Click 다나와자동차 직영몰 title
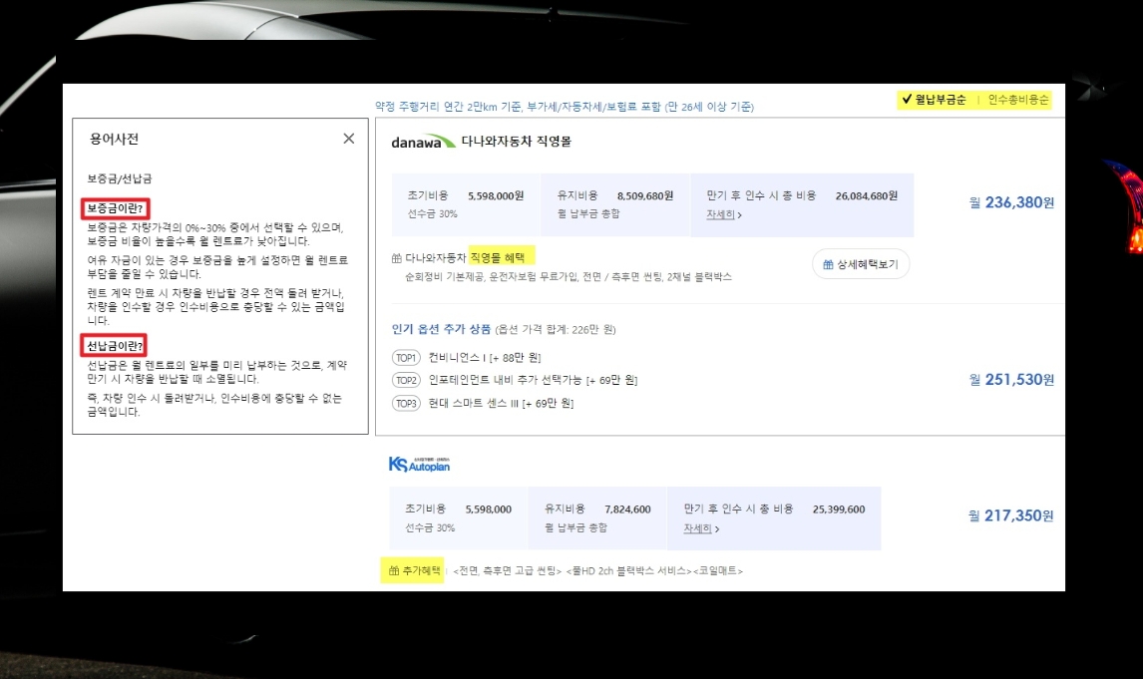The height and width of the screenshot is (679, 1143). tap(516, 142)
